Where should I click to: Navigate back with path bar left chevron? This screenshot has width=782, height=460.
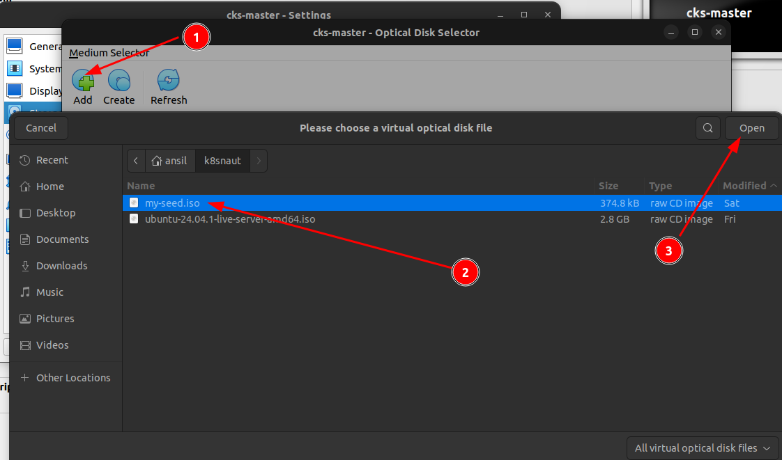coord(136,161)
